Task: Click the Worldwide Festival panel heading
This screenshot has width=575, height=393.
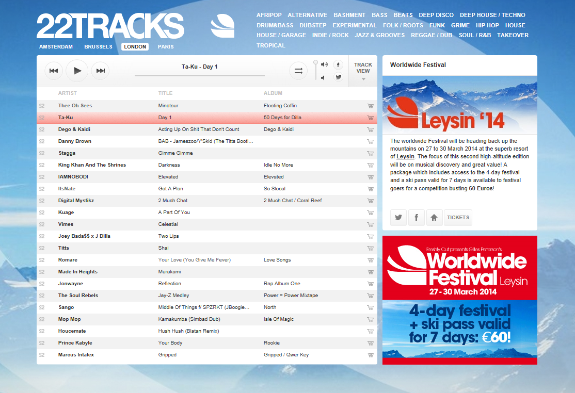Action: [418, 65]
